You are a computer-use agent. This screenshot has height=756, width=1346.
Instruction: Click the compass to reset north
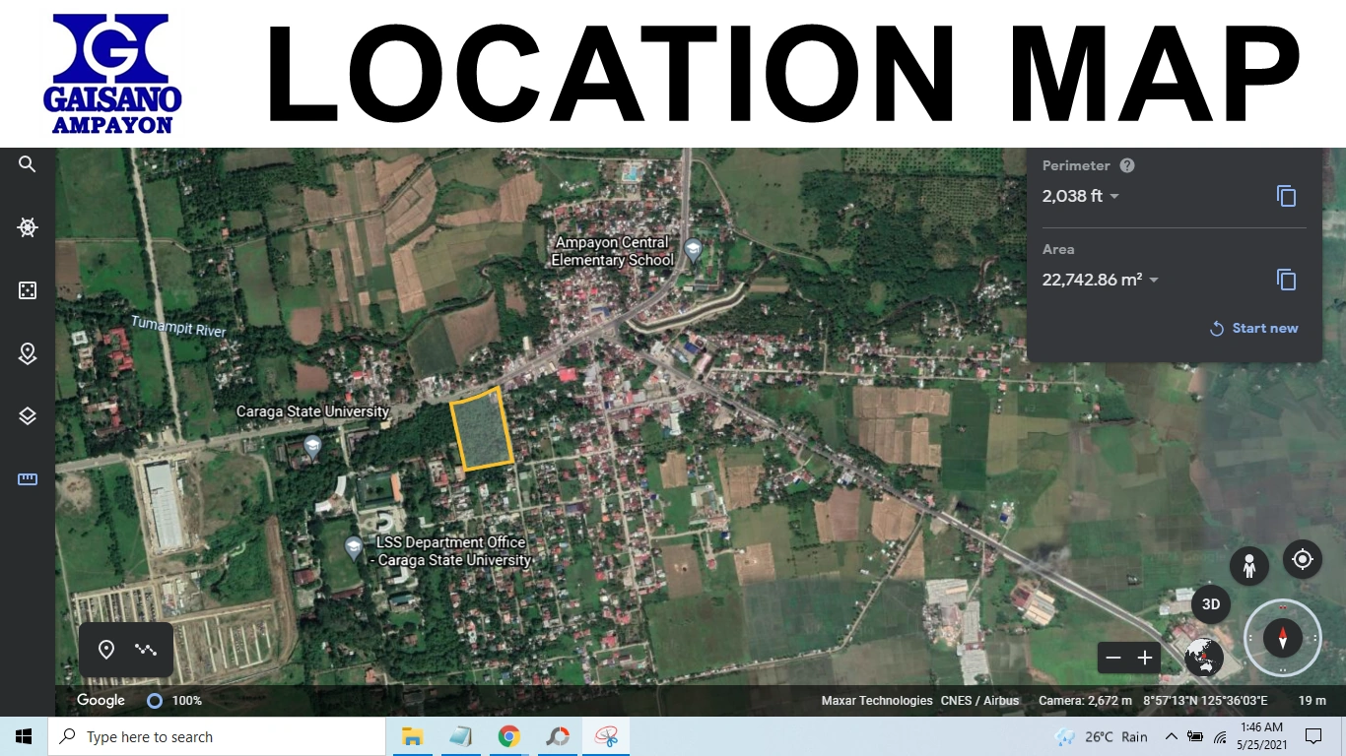coord(1283,637)
